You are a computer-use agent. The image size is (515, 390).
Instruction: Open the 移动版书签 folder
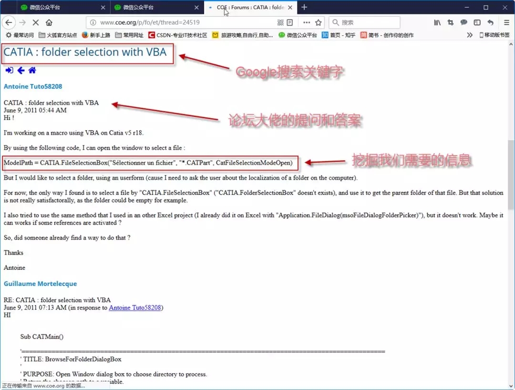tap(494, 35)
